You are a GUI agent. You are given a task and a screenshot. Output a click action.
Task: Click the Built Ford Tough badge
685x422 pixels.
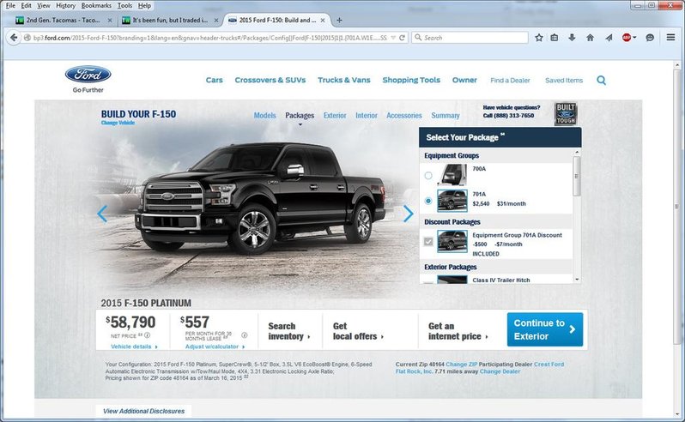click(x=566, y=114)
